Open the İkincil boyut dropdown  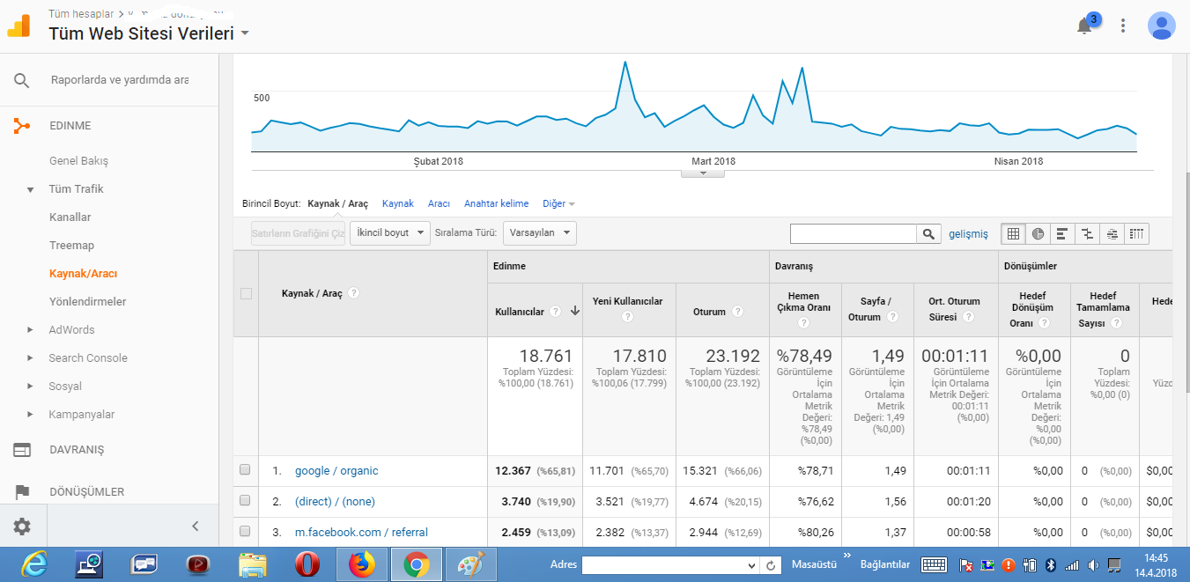pos(389,232)
